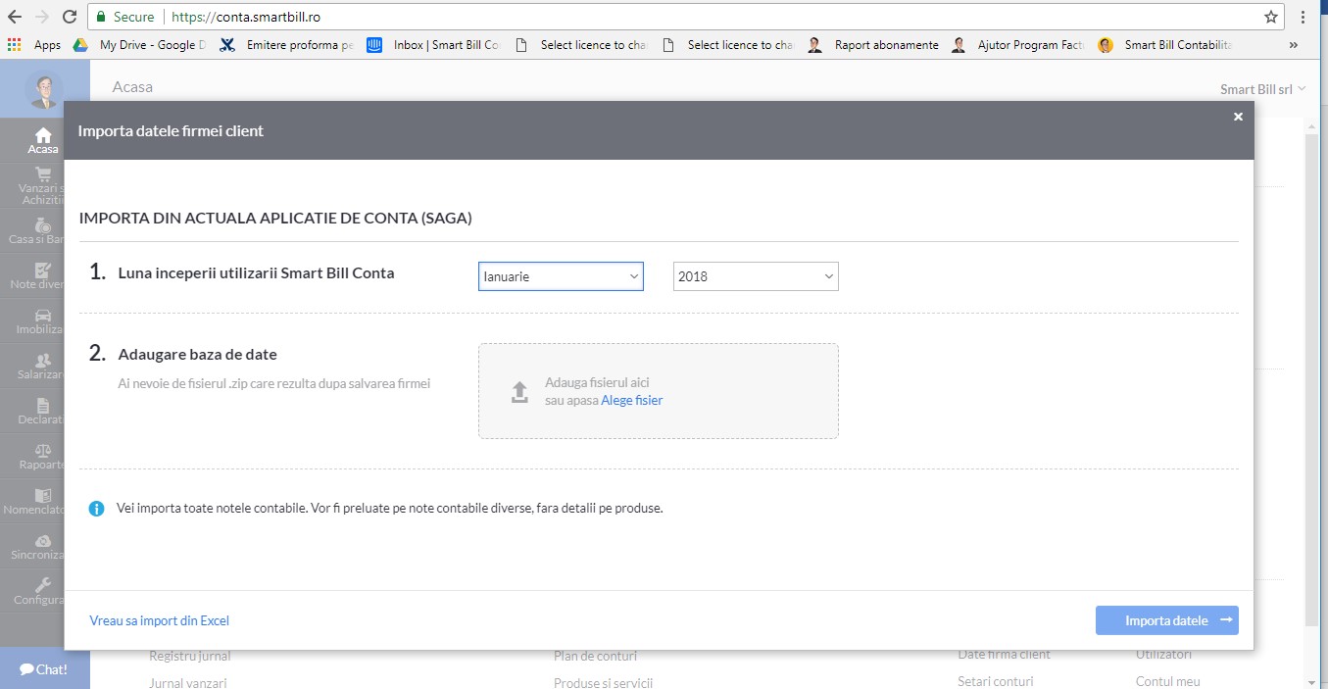Open Smart Bill Contabilita bookmark
This screenshot has height=689, width=1328.
pyautogui.click(x=1166, y=45)
